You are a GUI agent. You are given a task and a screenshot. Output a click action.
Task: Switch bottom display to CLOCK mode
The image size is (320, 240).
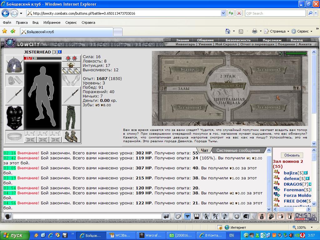click(300, 219)
